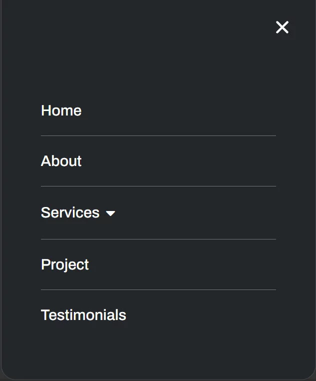Go to the Project page
The image size is (316, 381).
(65, 264)
